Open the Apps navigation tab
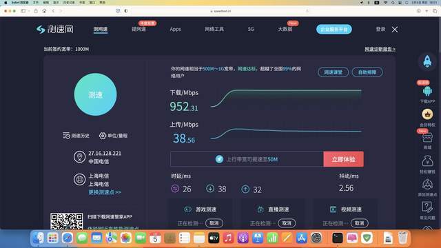The image size is (441, 248). point(175,29)
